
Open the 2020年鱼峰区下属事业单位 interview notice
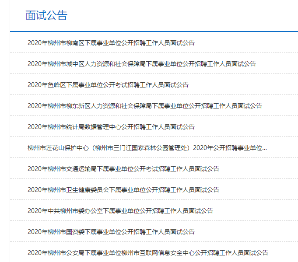[108, 85]
